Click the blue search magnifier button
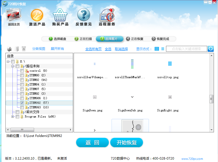This screenshot has width=218, height=162. (x=211, y=49)
